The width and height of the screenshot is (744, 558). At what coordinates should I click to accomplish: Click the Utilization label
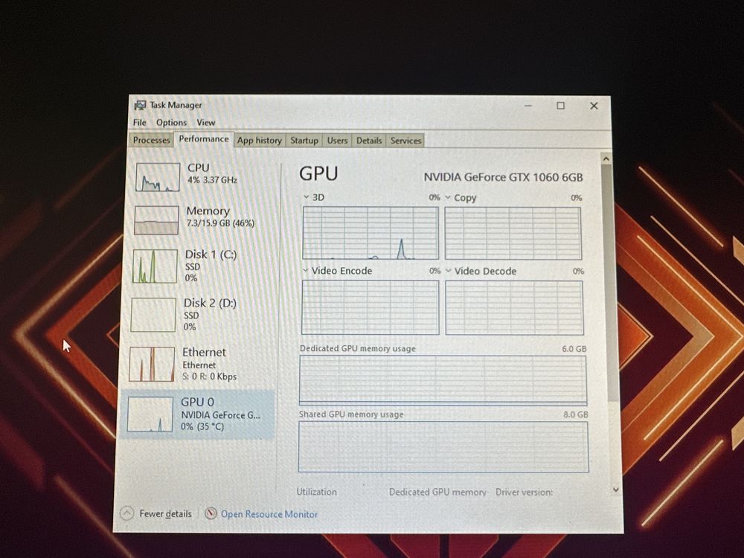pyautogui.click(x=316, y=492)
